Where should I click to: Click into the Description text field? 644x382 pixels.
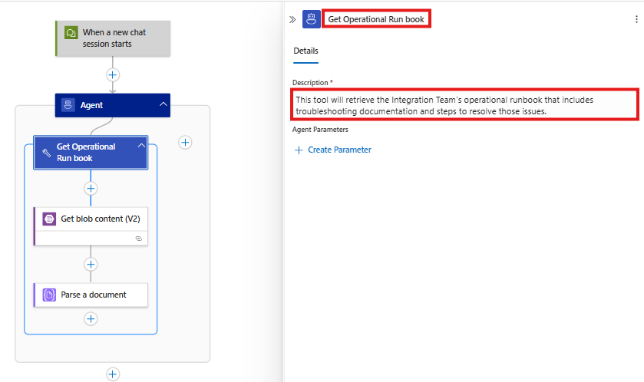pos(465,106)
